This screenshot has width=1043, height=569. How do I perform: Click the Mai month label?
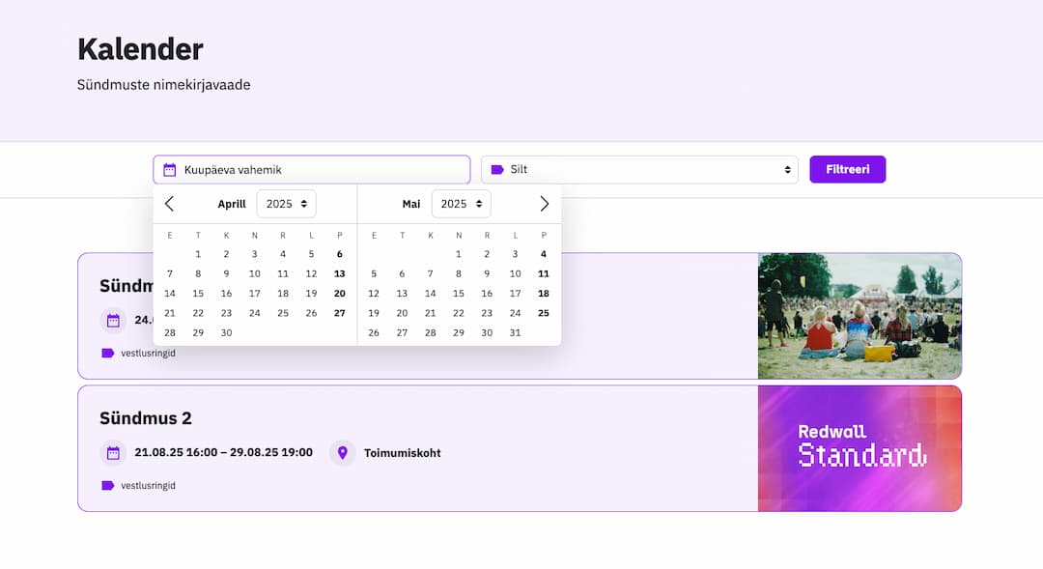click(411, 204)
